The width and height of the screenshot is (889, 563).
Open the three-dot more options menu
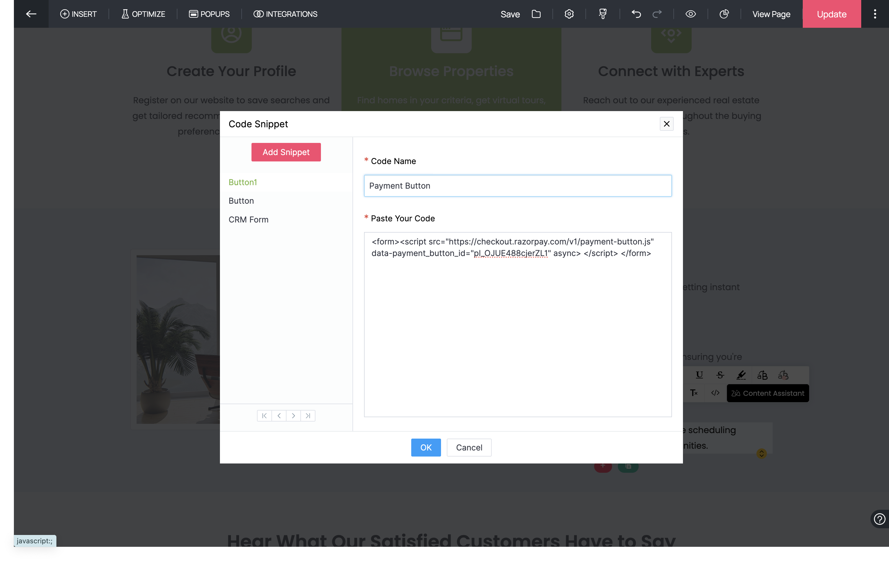(875, 14)
